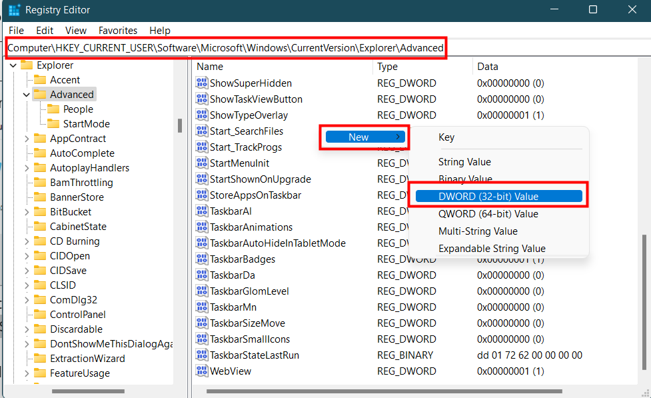Click the binary icon next to TaskbarStateLastRun
Image resolution: width=651 pixels, height=398 pixels.
click(x=202, y=355)
